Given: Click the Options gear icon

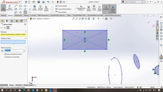Looking at the screenshot, I should pos(64,2).
